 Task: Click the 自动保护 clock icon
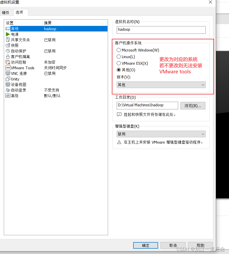pos(8,51)
